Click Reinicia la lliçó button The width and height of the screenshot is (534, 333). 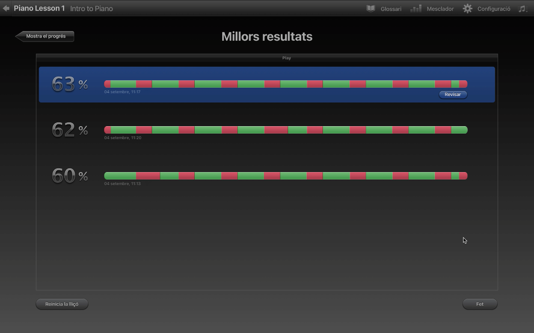(x=62, y=304)
